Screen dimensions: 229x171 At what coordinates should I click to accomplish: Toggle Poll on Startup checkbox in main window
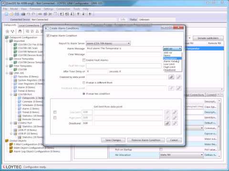161,150
